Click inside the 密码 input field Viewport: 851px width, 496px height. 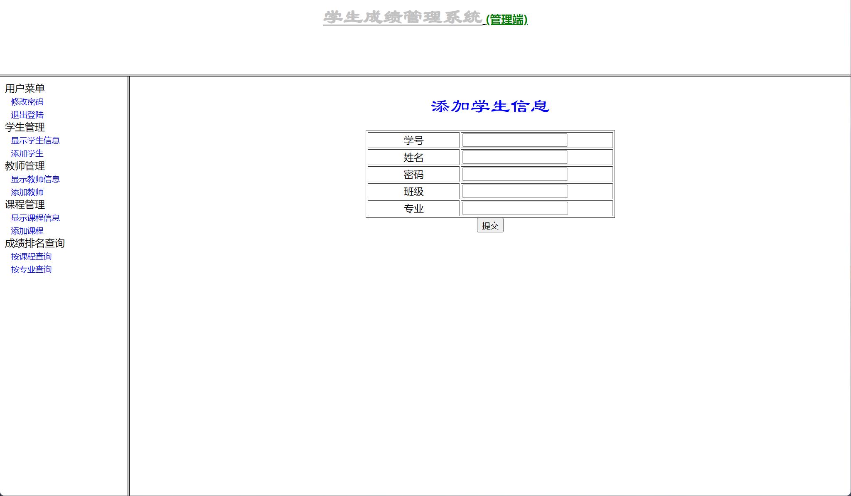click(515, 174)
